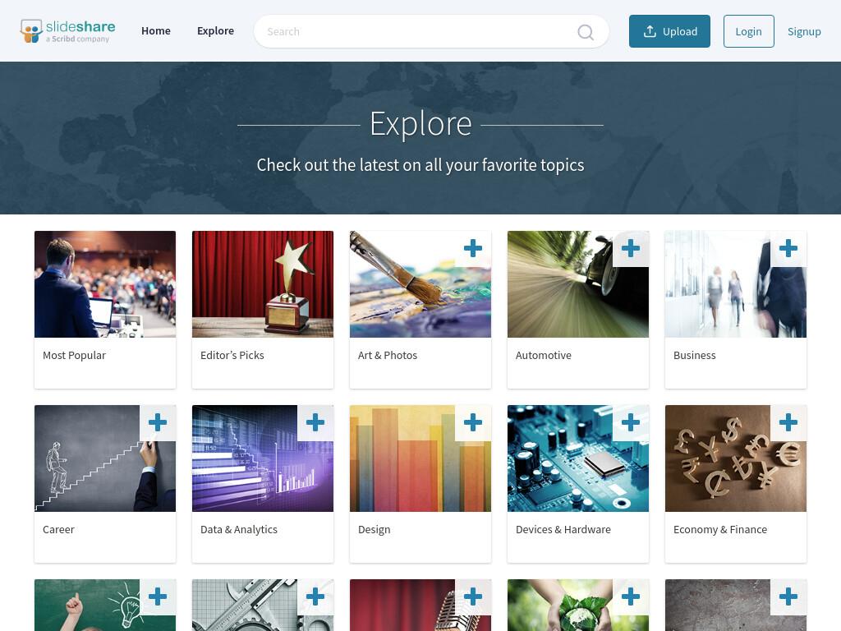Go to Explore in navigation bar
This screenshot has height=631, width=841.
(216, 31)
